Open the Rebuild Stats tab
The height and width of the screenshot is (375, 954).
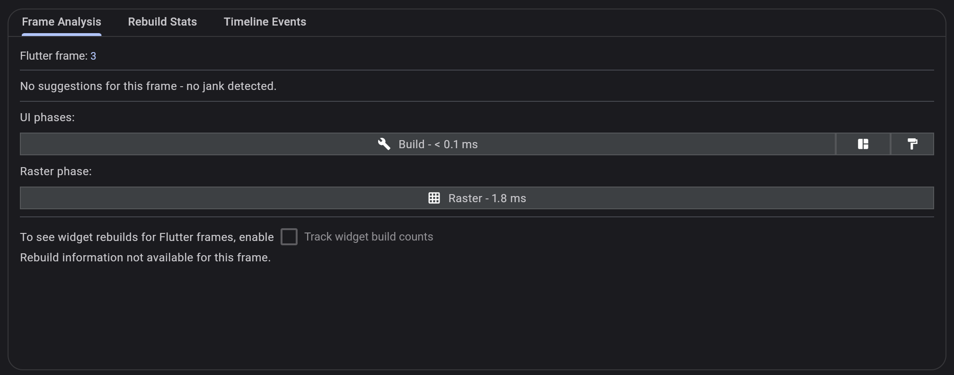point(162,22)
